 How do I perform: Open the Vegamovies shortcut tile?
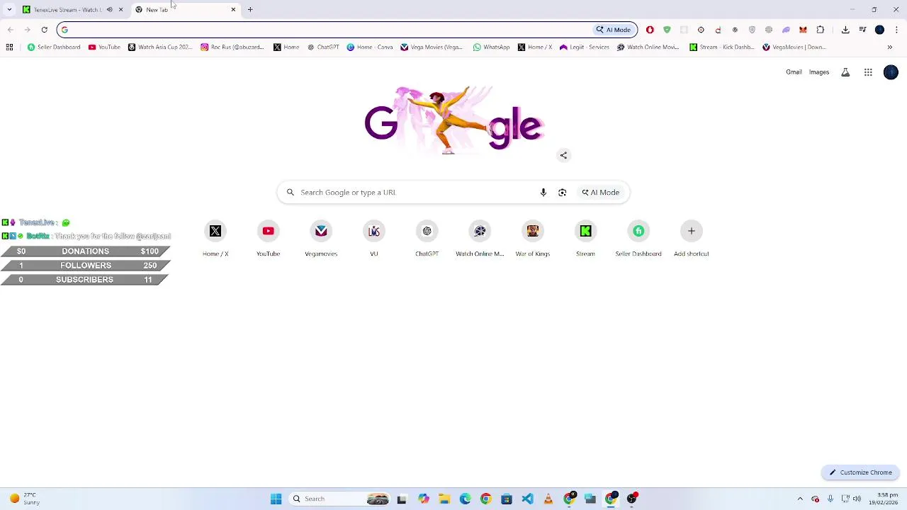coord(321,239)
